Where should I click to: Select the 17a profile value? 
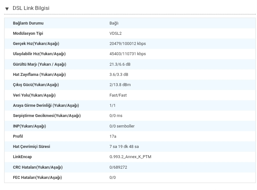click(x=113, y=136)
